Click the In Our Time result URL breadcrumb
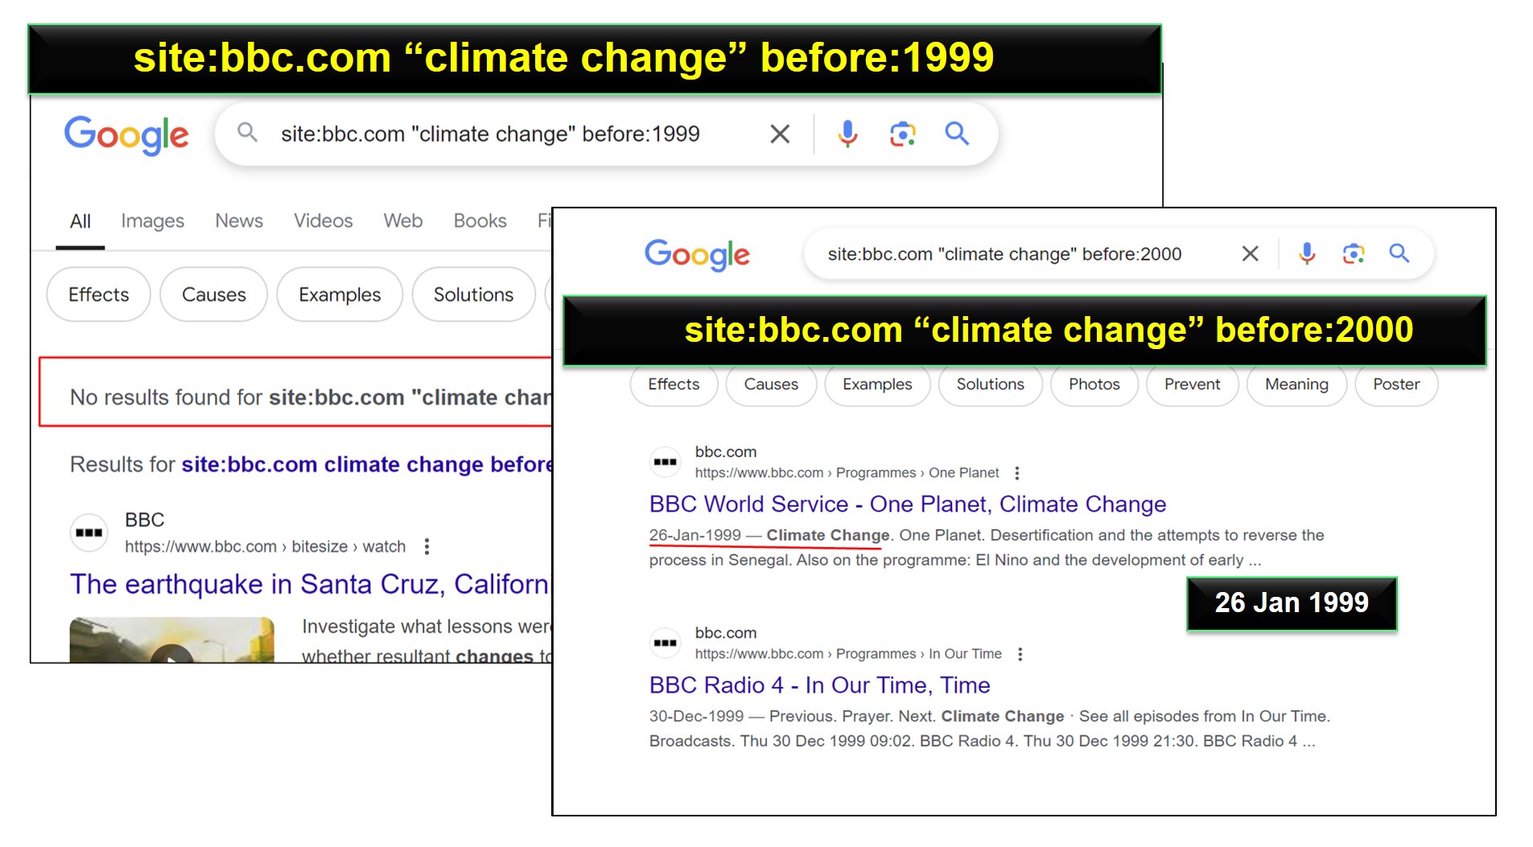This screenshot has height=847, width=1533. coord(848,654)
